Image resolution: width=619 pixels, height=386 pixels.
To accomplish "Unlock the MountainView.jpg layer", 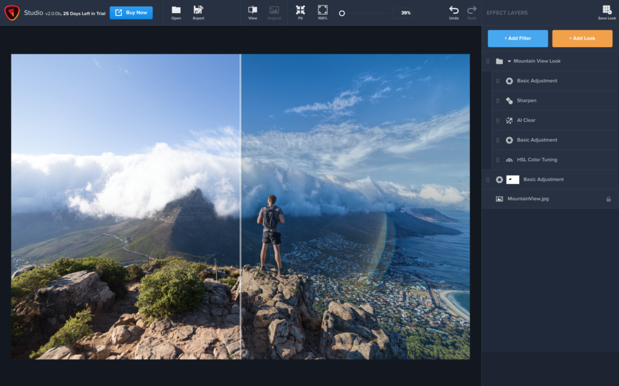I will pyautogui.click(x=608, y=198).
